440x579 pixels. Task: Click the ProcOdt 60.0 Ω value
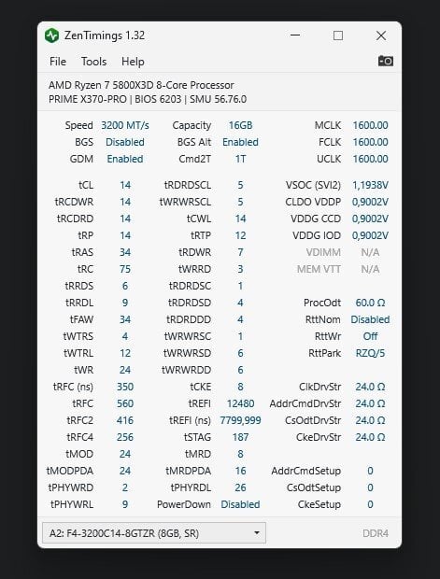click(x=370, y=303)
